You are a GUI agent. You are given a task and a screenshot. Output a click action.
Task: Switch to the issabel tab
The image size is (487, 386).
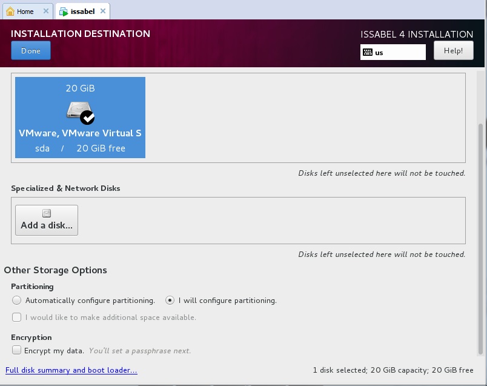tap(82, 12)
